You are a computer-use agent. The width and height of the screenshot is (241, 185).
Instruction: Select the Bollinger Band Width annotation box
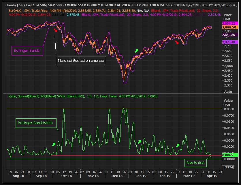tap(35, 123)
